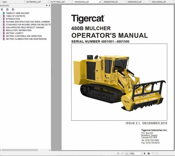The width and height of the screenshot is (175, 156).
Task: Click the bookmark icon beside SECTION 1-SAFETY
Action: click(x=4, y=33)
